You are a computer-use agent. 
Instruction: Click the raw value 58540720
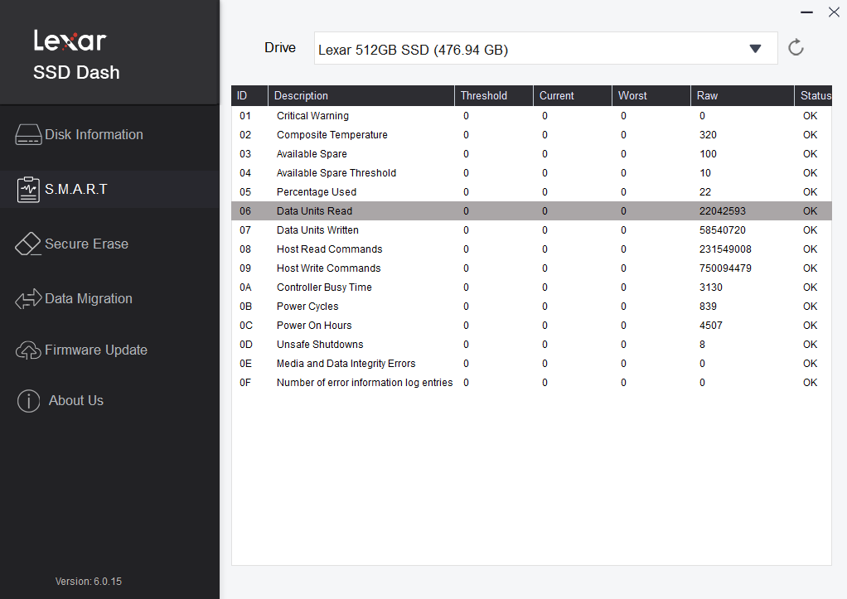tap(722, 230)
